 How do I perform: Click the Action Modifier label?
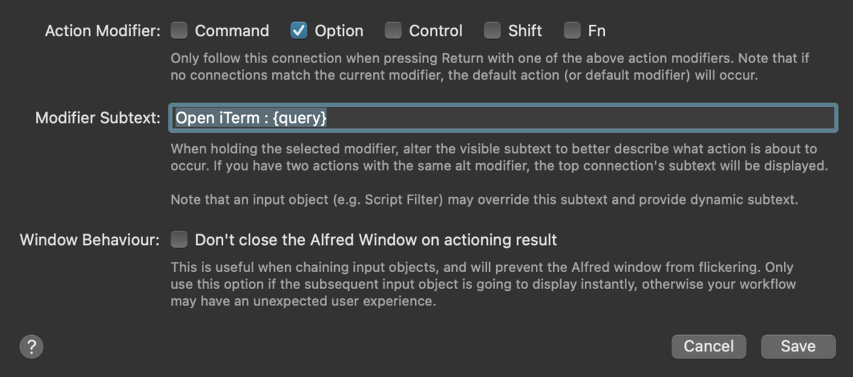point(103,31)
